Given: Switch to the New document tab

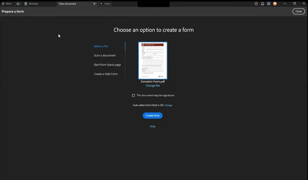Looking at the screenshot, I should (68, 3).
